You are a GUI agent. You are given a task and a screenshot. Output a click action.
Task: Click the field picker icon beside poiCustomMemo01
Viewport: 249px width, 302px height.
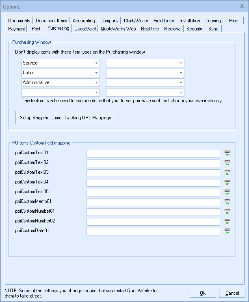(x=227, y=202)
